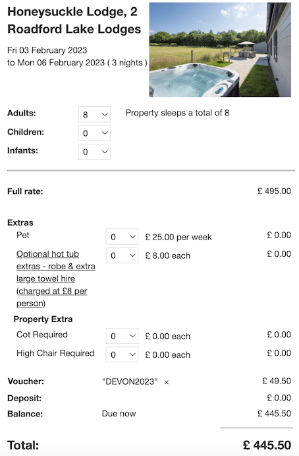Select the Honeysuckle Lodge property title
299x456 pixels.
(x=74, y=20)
